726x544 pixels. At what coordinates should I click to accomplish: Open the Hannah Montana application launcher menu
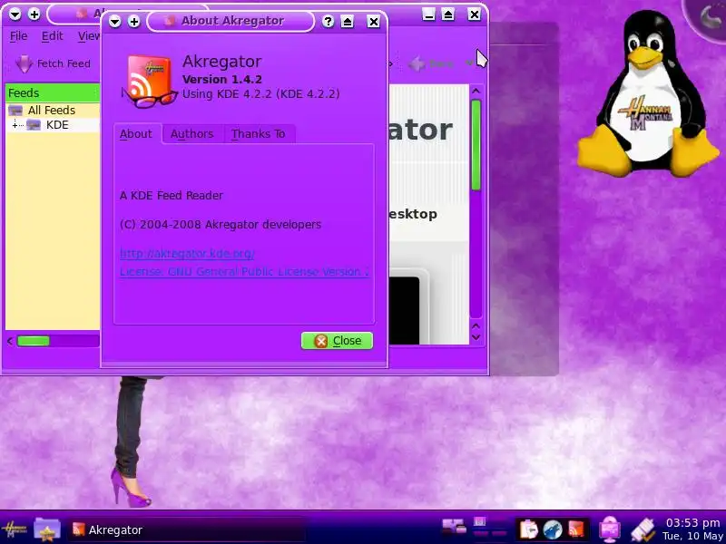(x=14, y=529)
